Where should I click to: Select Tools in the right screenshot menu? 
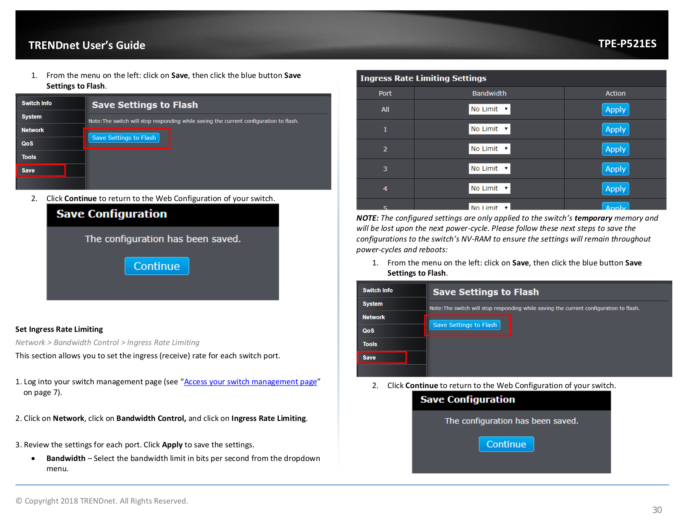point(392,344)
